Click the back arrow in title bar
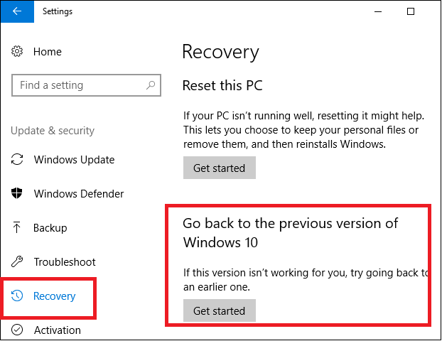 tap(17, 11)
